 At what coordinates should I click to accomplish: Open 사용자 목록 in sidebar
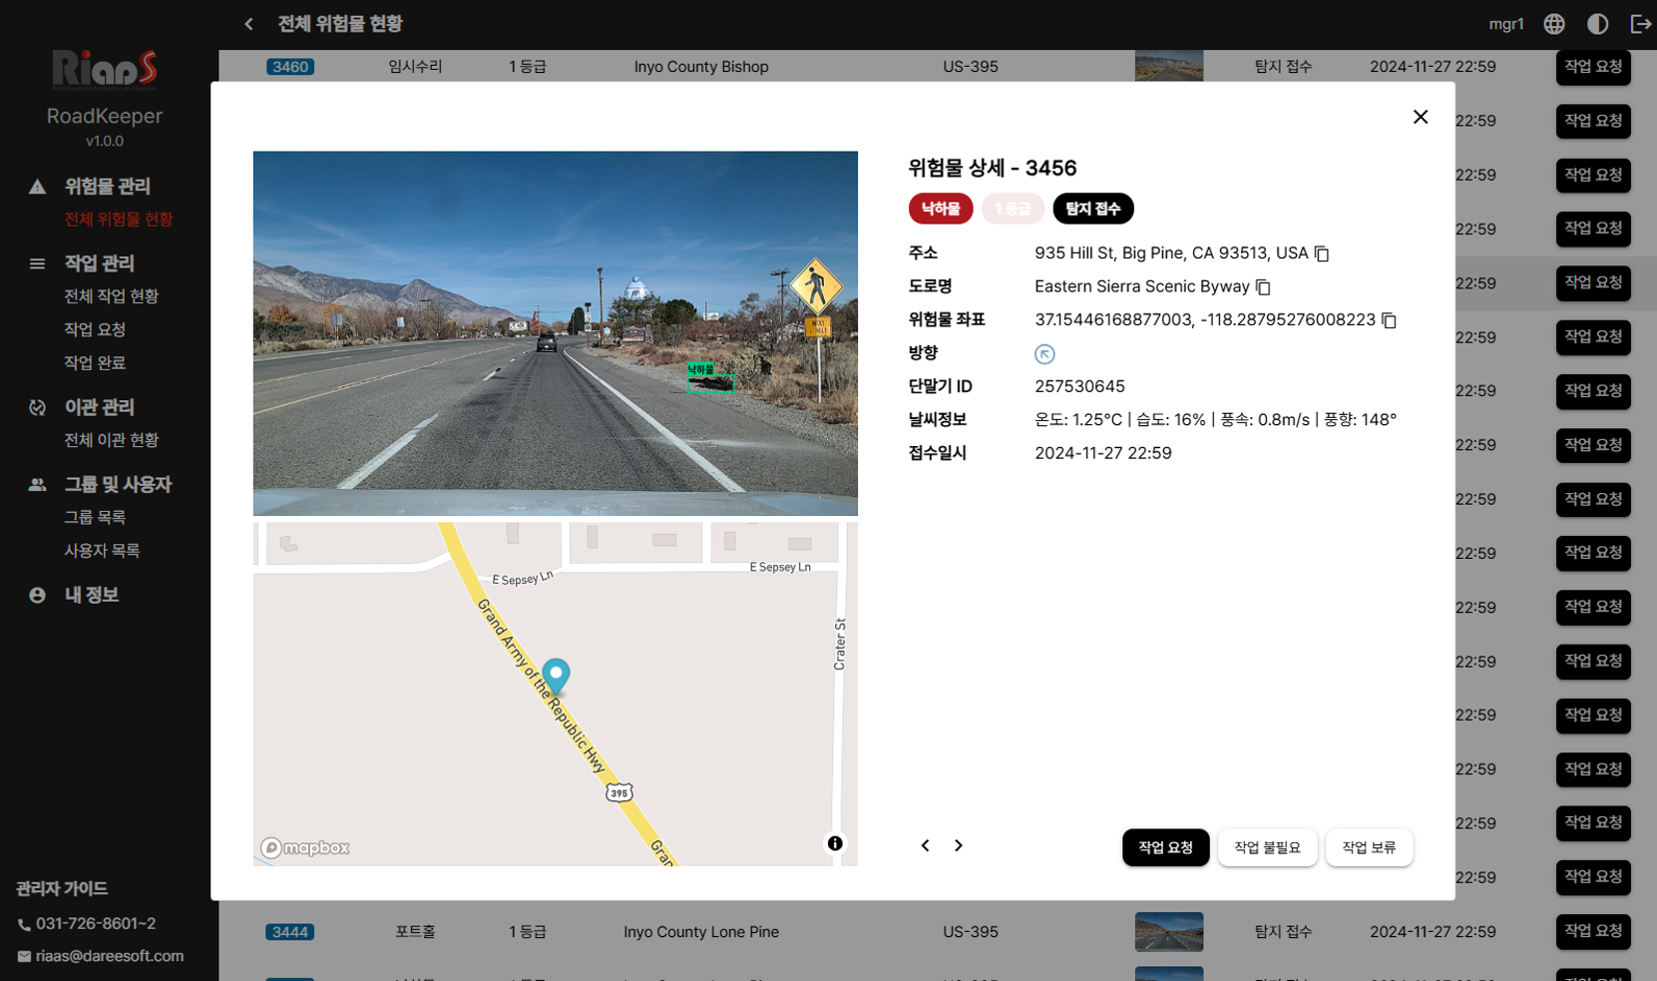[x=102, y=551]
